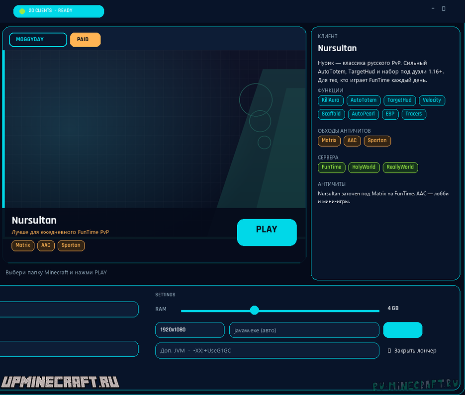Toggle the Закрыть лончер checkbox
The image size is (465, 395).
[x=389, y=351]
